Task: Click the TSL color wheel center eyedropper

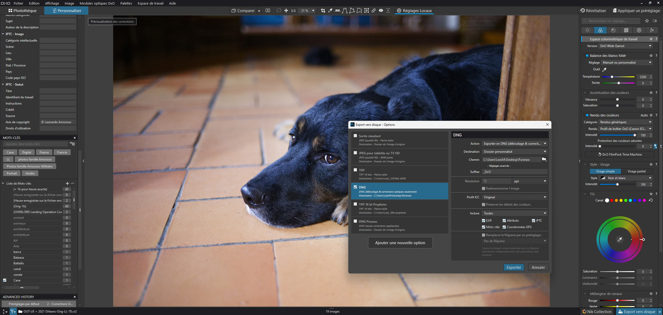Action: pyautogui.click(x=619, y=239)
